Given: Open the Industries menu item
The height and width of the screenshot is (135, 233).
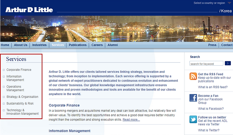Looking at the screenshot, I should (39, 45).
